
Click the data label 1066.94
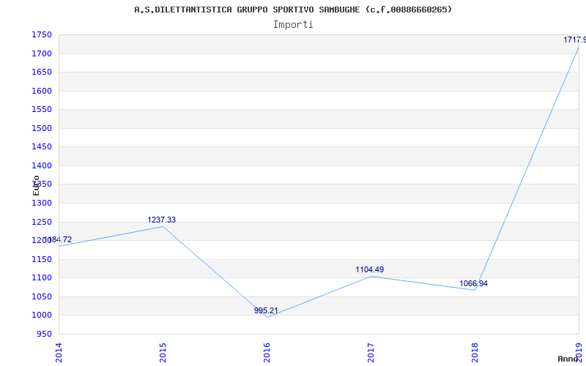tap(473, 284)
